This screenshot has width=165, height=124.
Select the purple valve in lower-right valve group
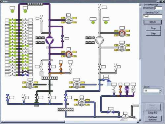click(x=127, y=90)
